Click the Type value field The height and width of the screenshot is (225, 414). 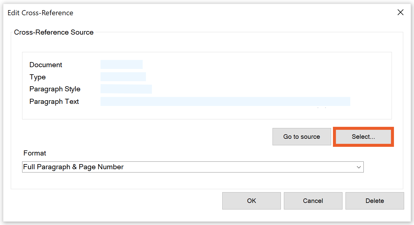pos(123,77)
